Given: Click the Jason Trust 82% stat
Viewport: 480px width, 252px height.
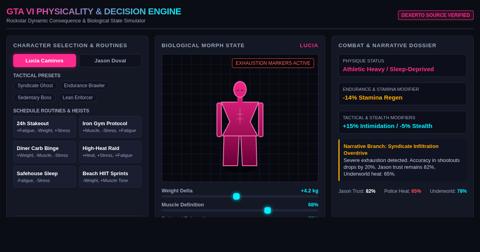Looking at the screenshot, I should coord(357,191).
